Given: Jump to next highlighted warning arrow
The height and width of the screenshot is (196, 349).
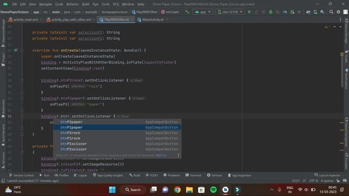Looking at the screenshot, I should [x=340, y=27].
